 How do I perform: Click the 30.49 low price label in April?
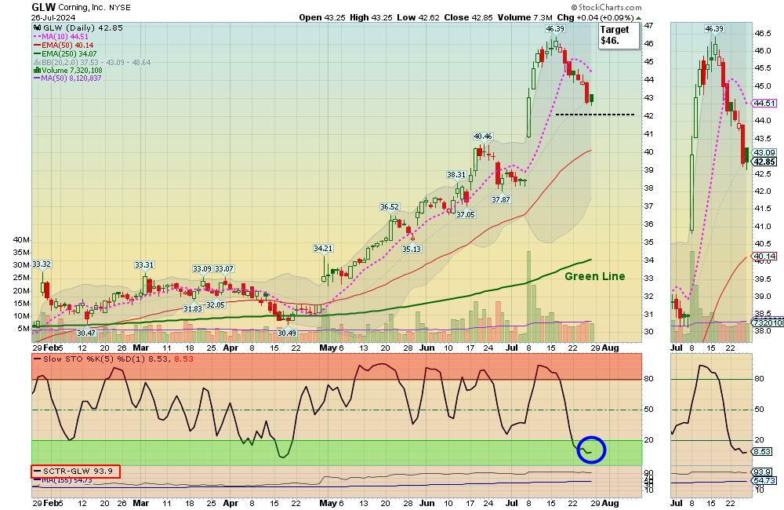click(x=287, y=333)
